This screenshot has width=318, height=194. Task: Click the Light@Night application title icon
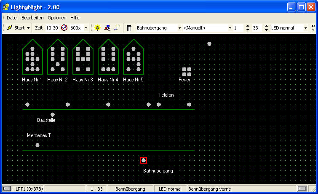pyautogui.click(x=6, y=7)
